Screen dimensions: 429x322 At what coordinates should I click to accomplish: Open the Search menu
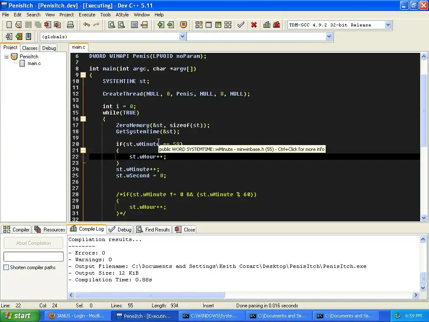(34, 15)
